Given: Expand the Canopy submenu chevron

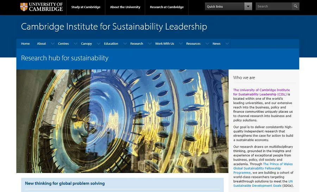Looking at the screenshot, I should [x=99, y=44].
